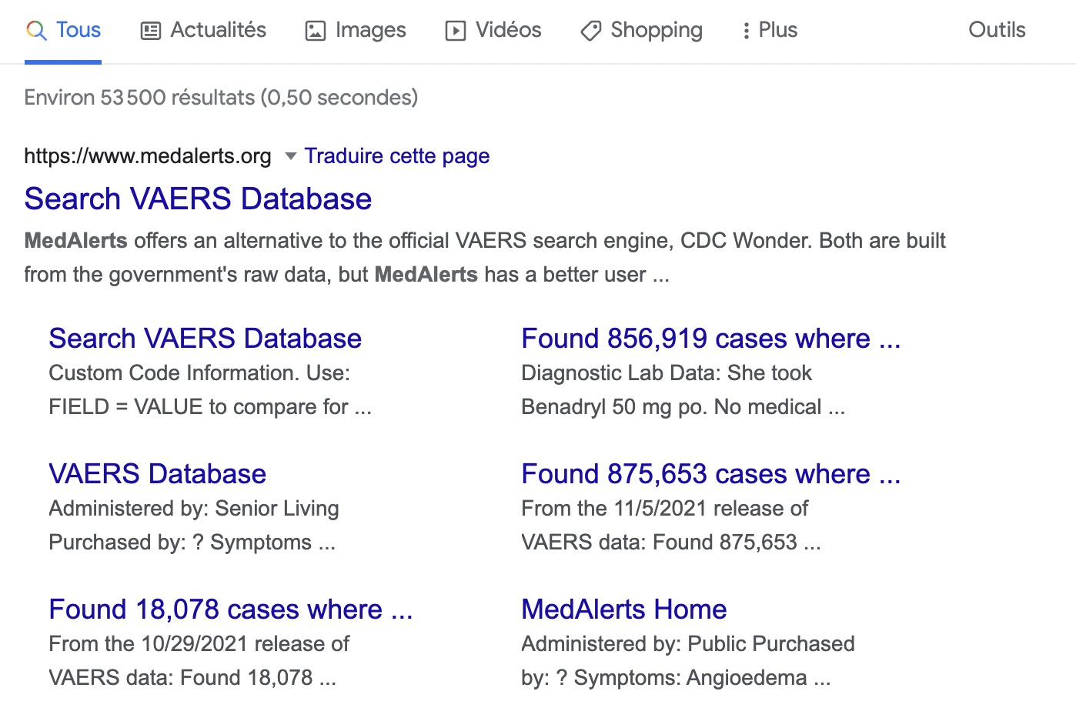Click the https://www.medalerts.org URL text

click(148, 156)
